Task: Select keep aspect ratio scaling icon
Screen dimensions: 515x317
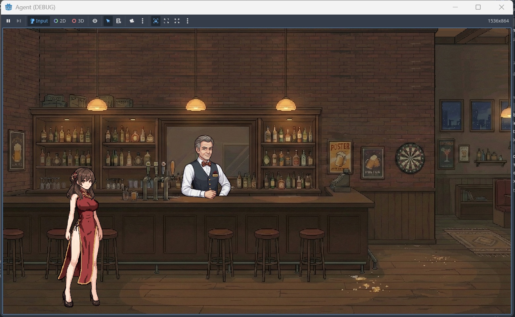Action: pos(166,21)
